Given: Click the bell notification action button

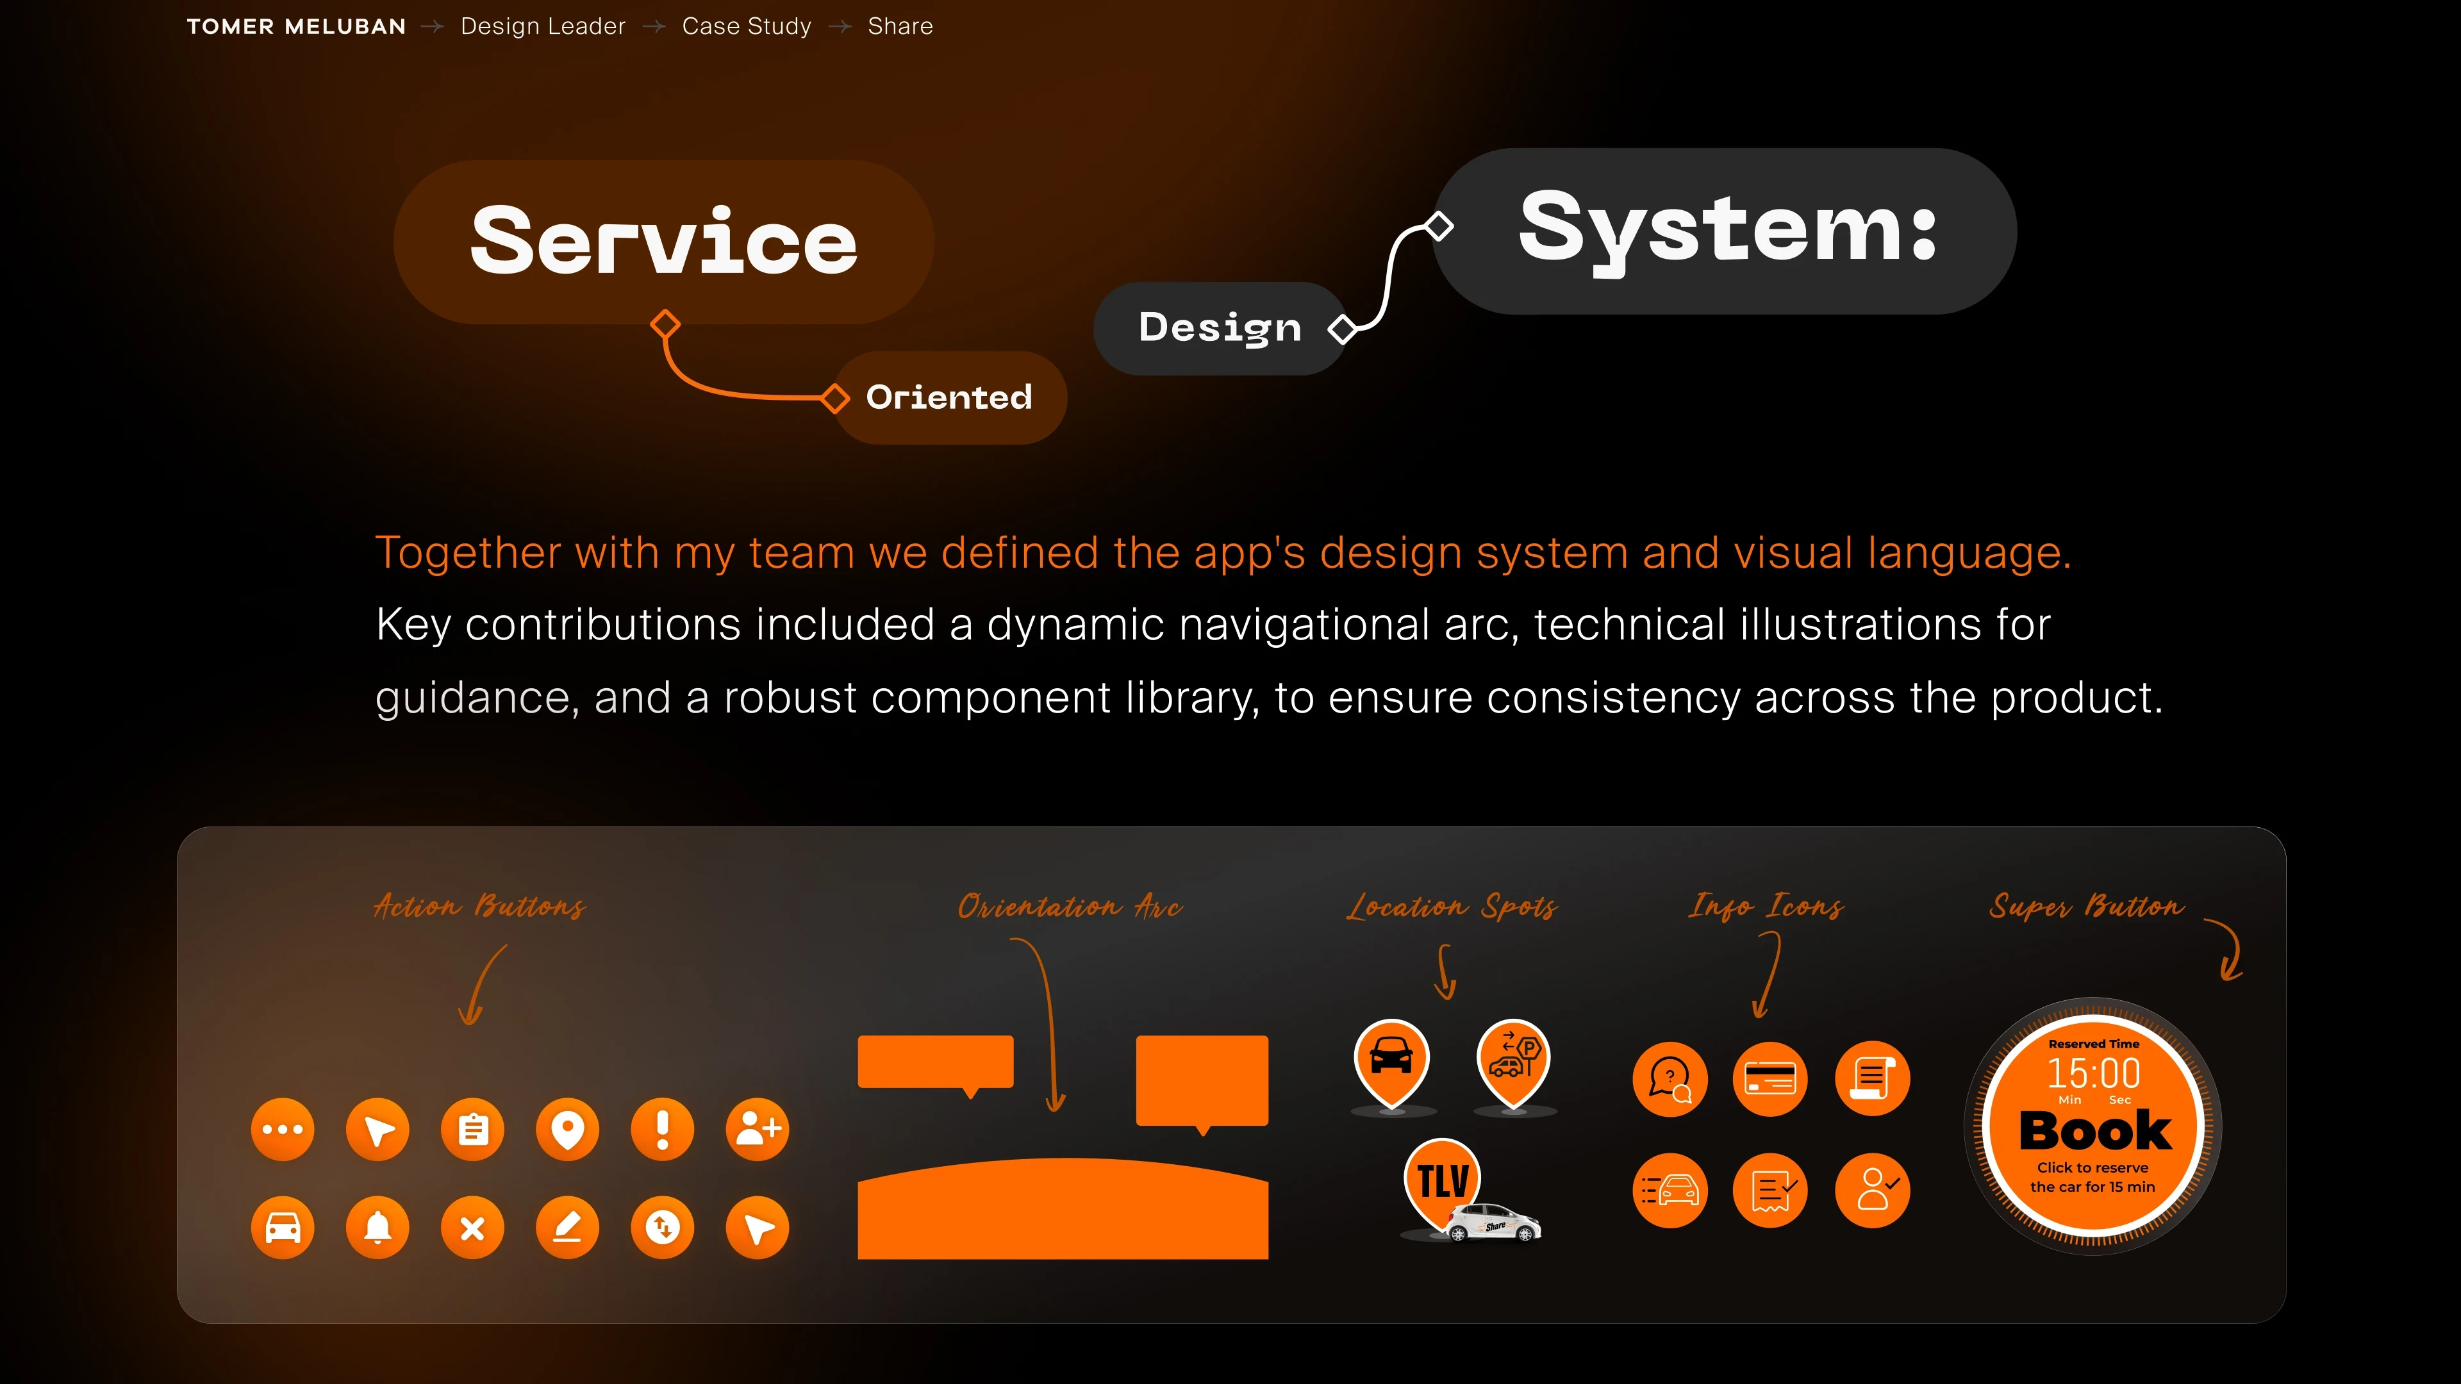Looking at the screenshot, I should 377,1228.
